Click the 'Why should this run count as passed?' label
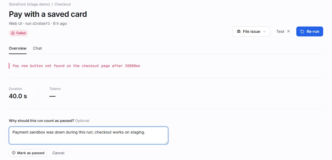The width and height of the screenshot is (332, 160). tap(41, 121)
